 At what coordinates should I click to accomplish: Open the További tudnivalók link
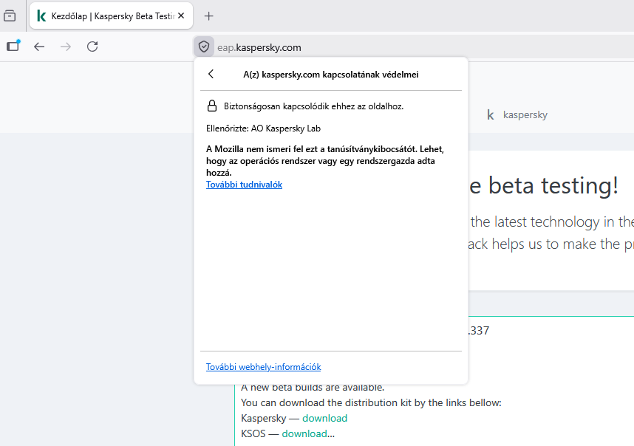click(x=245, y=185)
